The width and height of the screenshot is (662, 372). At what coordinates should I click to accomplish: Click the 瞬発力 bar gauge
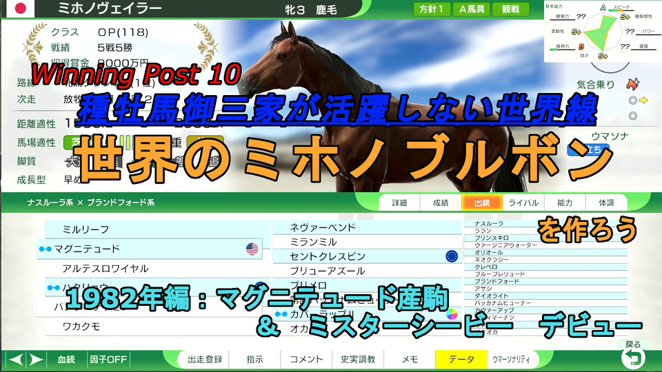[562, 20]
